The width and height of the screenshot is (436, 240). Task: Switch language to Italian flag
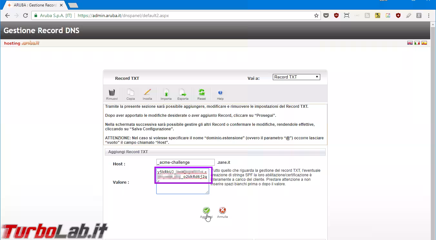coord(417,43)
